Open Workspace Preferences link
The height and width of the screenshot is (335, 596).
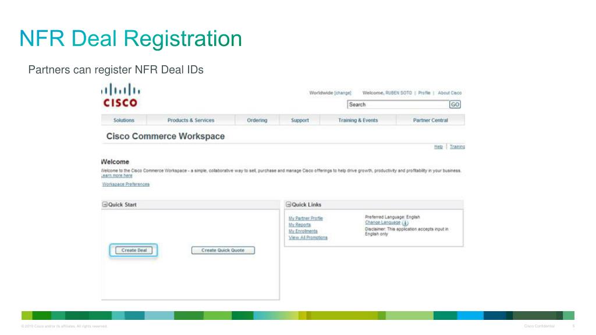pos(126,184)
